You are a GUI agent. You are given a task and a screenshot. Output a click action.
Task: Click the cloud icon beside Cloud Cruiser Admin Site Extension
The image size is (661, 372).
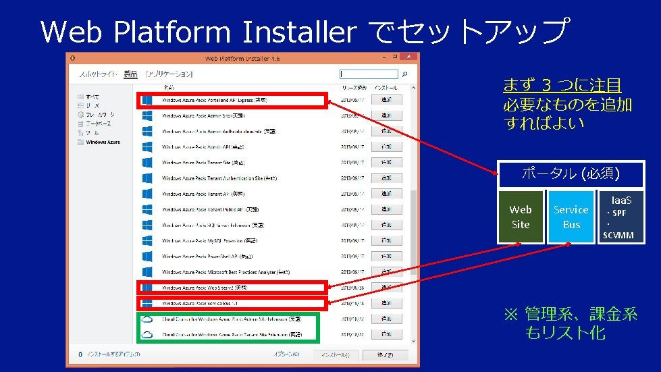coord(147,319)
